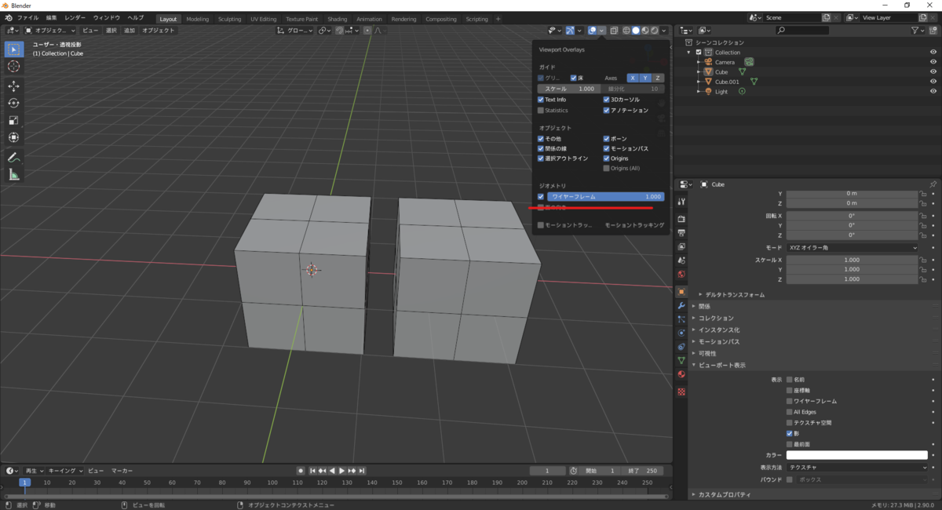
Task: Toggle the Text Info overlay checkbox
Action: [541, 100]
